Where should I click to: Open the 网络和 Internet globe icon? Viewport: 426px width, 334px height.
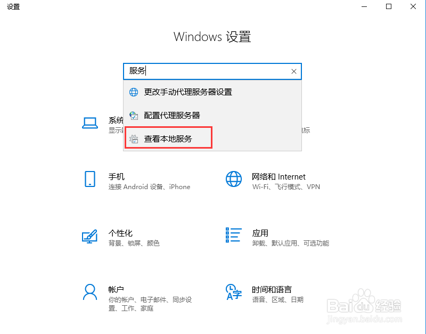[x=234, y=179]
